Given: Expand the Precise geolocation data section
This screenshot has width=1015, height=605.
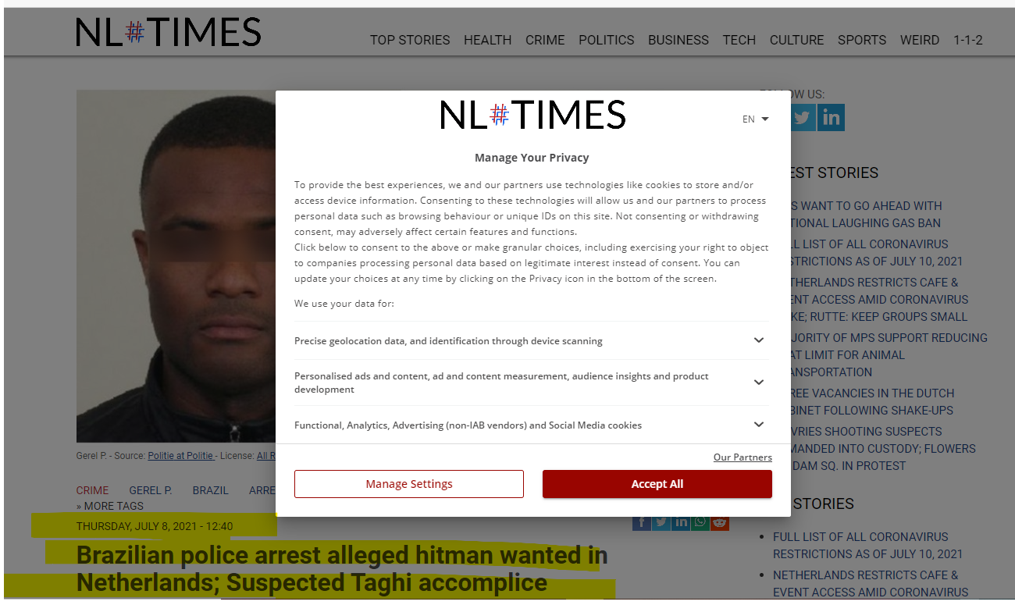Looking at the screenshot, I should tap(531, 340).
